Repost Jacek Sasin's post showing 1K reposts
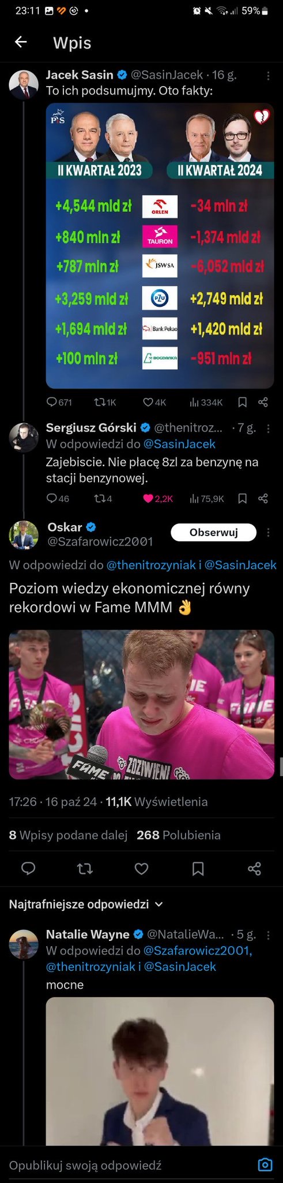 [x=105, y=402]
